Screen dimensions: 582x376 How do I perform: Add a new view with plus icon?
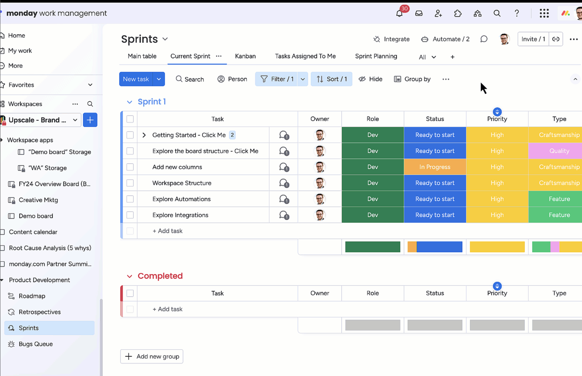click(x=452, y=57)
